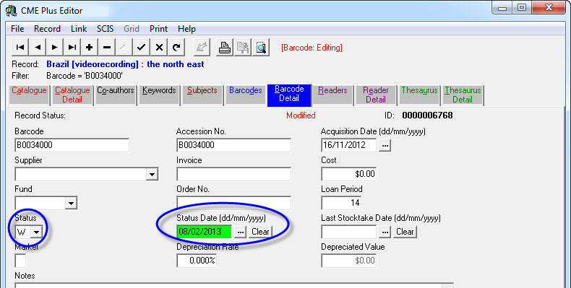Click the Barcode input field

(72, 145)
